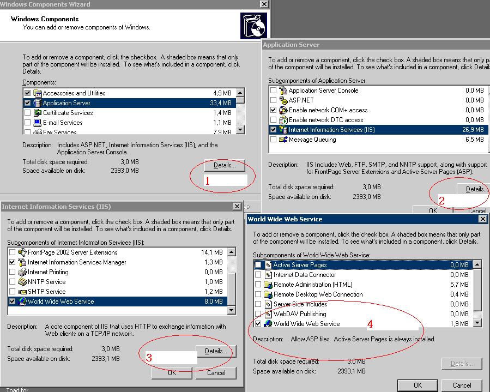Click the Active Server Pages icon

point(268,265)
